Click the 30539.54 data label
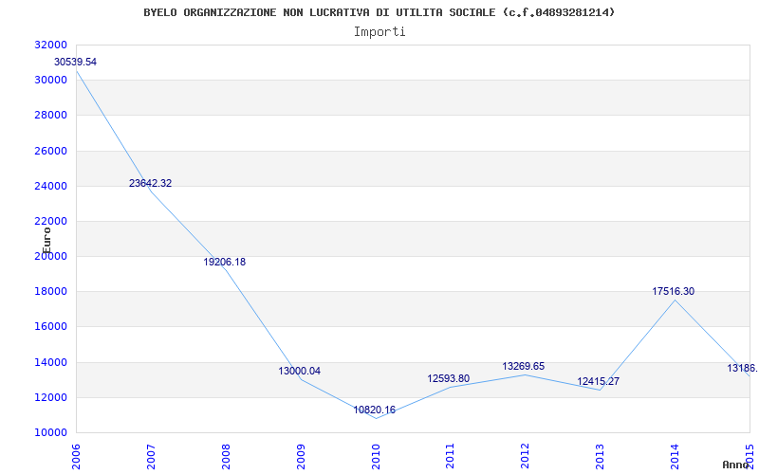 point(75,62)
